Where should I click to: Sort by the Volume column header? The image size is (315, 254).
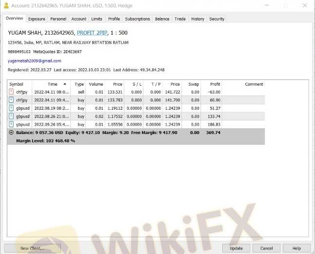(x=95, y=84)
